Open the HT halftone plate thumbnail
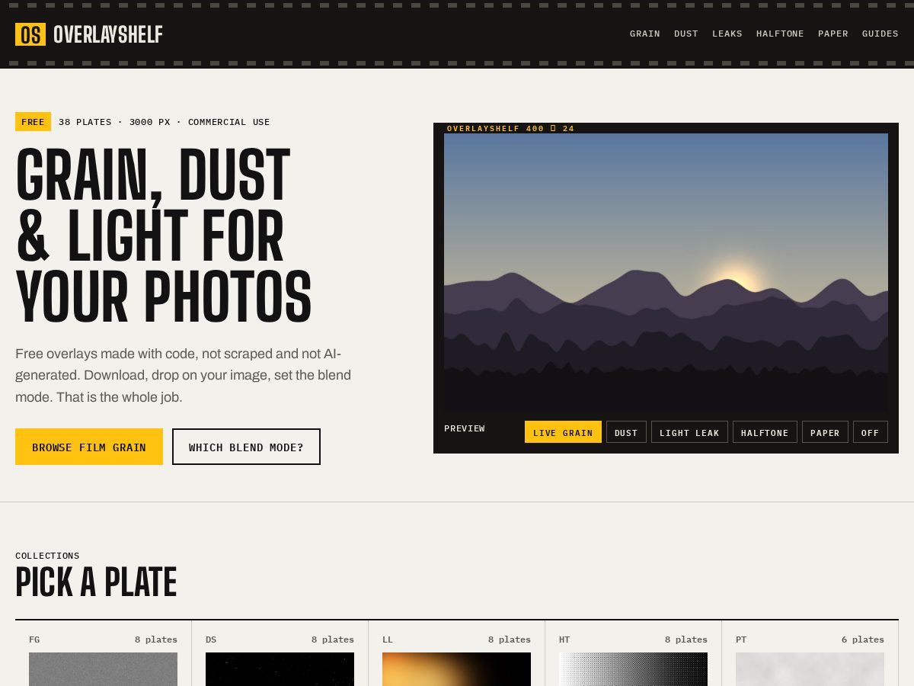 [x=633, y=669]
